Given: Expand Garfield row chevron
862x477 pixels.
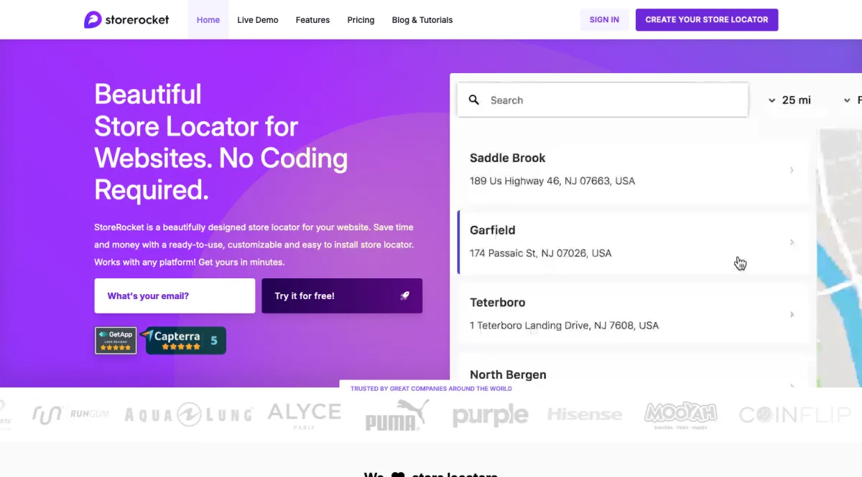Looking at the screenshot, I should click(792, 242).
